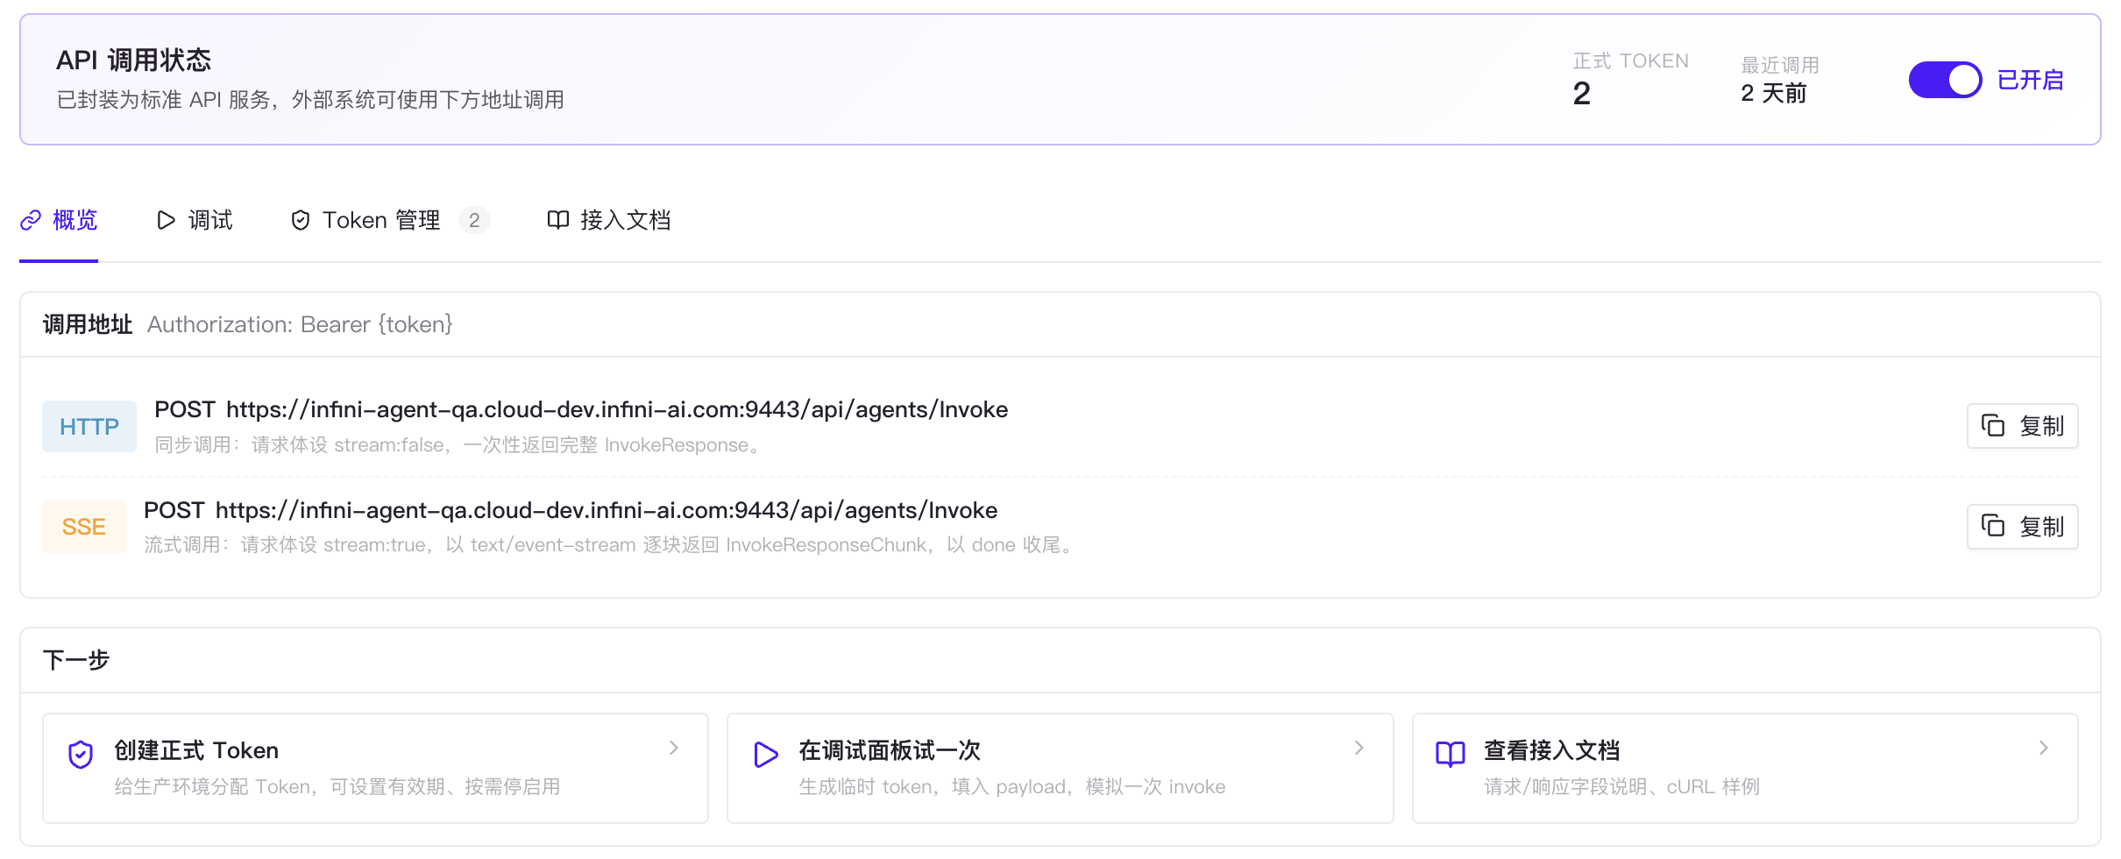The image size is (2121, 859).
Task: Click the 下一步 section heading
Action: [x=76, y=660]
